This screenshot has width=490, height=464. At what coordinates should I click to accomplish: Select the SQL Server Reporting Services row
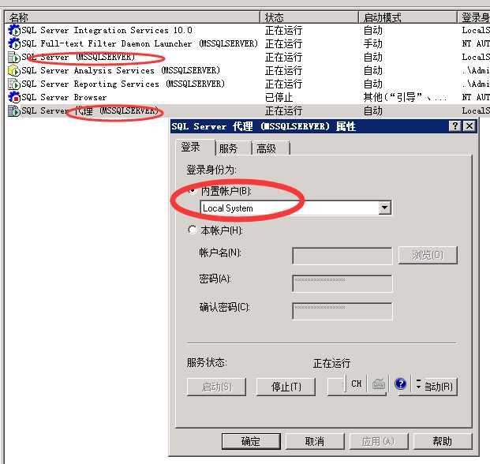coord(247,84)
